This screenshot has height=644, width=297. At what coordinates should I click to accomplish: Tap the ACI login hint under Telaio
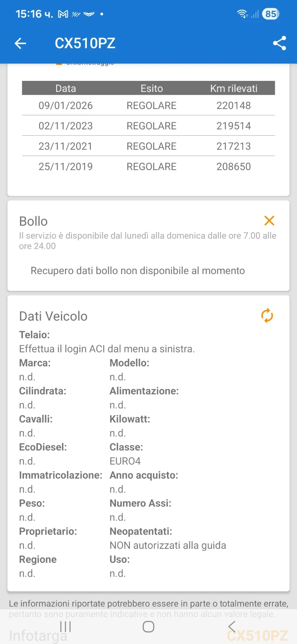tap(107, 349)
